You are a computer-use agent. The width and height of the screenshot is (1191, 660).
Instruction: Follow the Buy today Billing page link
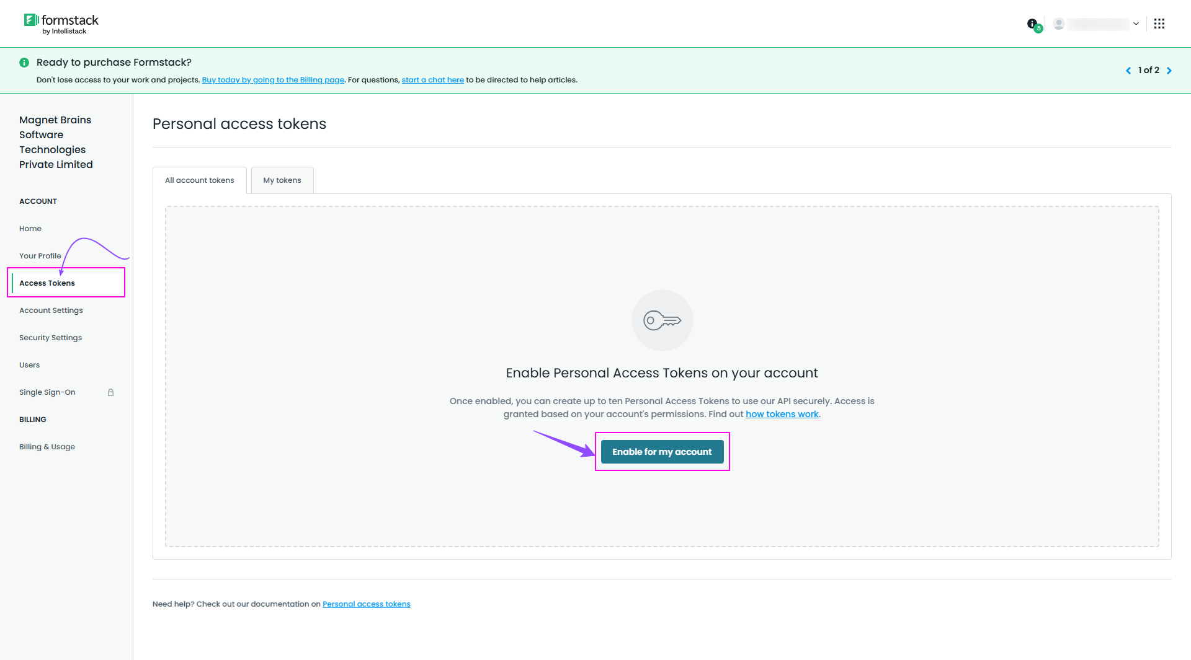[273, 80]
